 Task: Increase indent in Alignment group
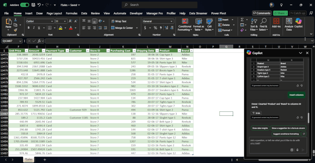coord(105,28)
